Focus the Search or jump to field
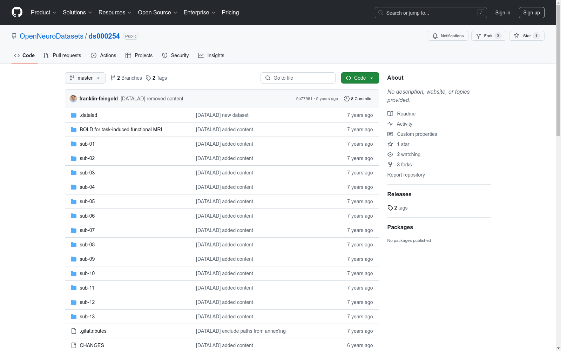The height and width of the screenshot is (351, 561). tap(431, 13)
